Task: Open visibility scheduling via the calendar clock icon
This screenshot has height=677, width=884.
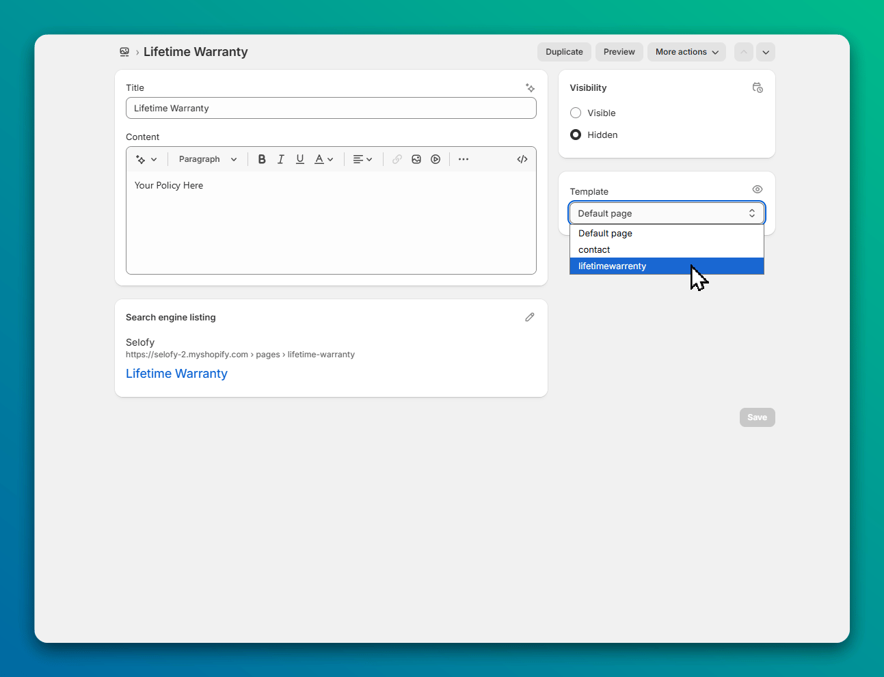Action: pos(758,87)
